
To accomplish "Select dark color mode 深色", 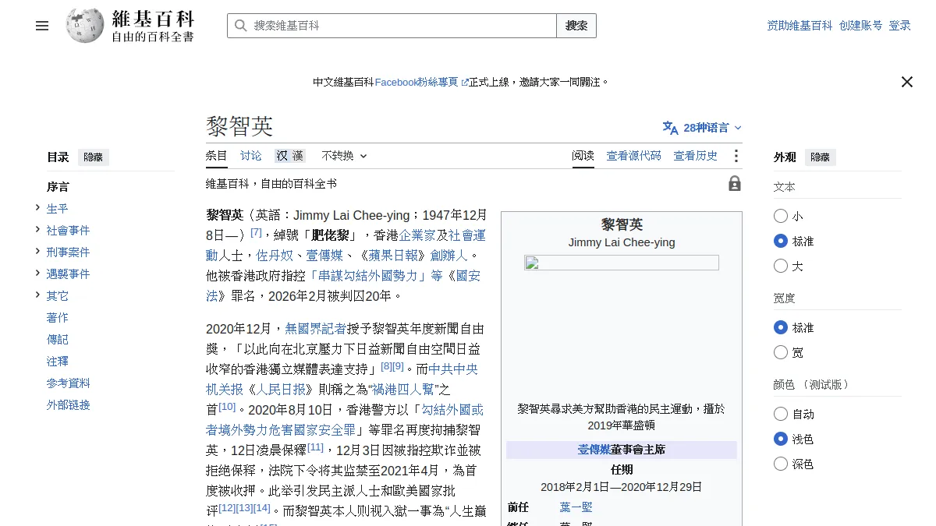I will coord(781,464).
